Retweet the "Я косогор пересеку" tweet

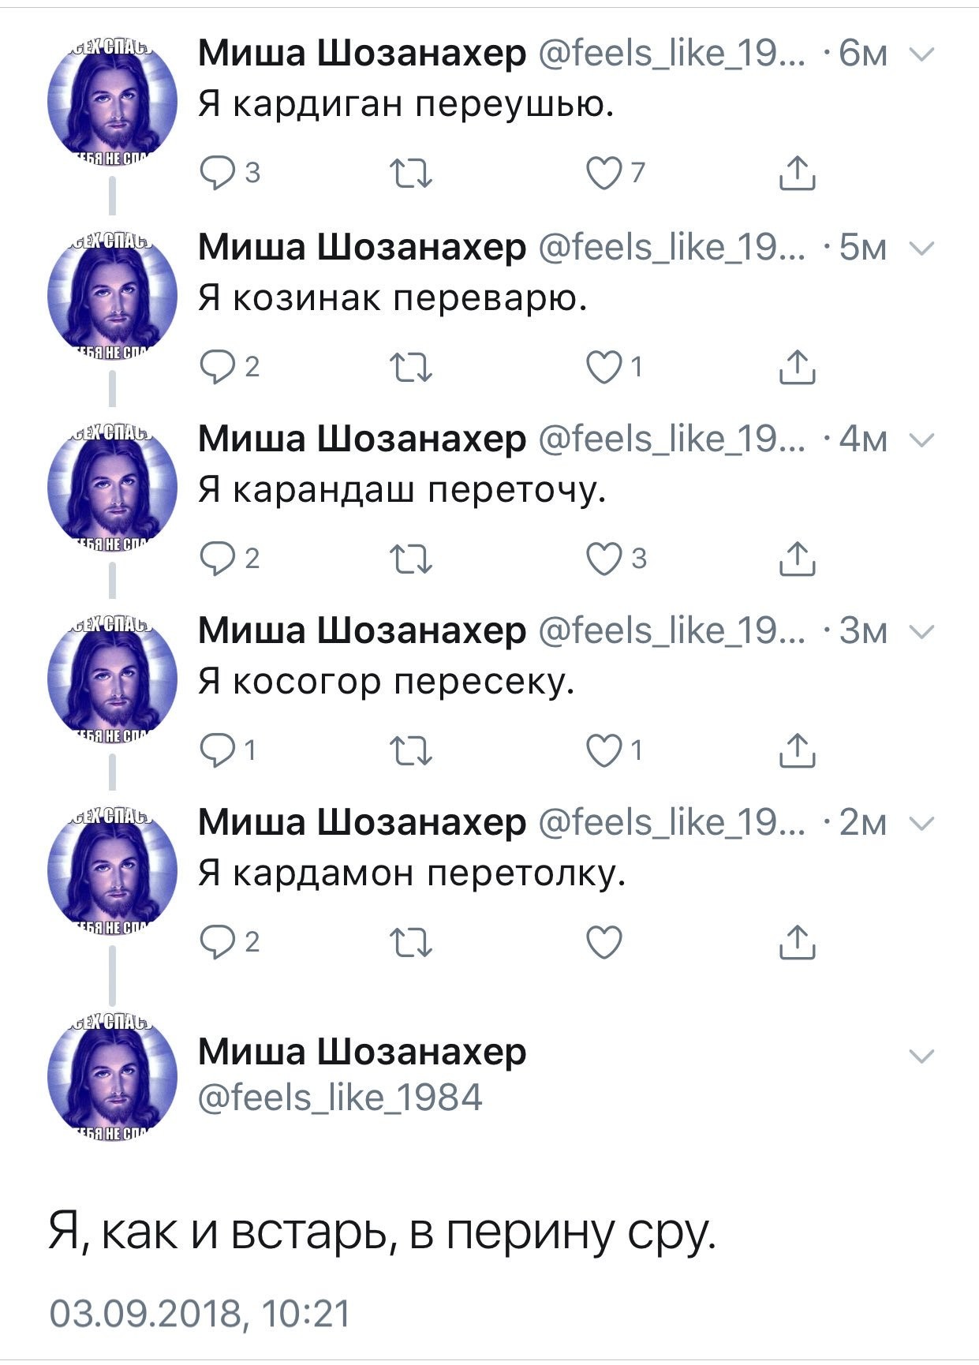412,750
